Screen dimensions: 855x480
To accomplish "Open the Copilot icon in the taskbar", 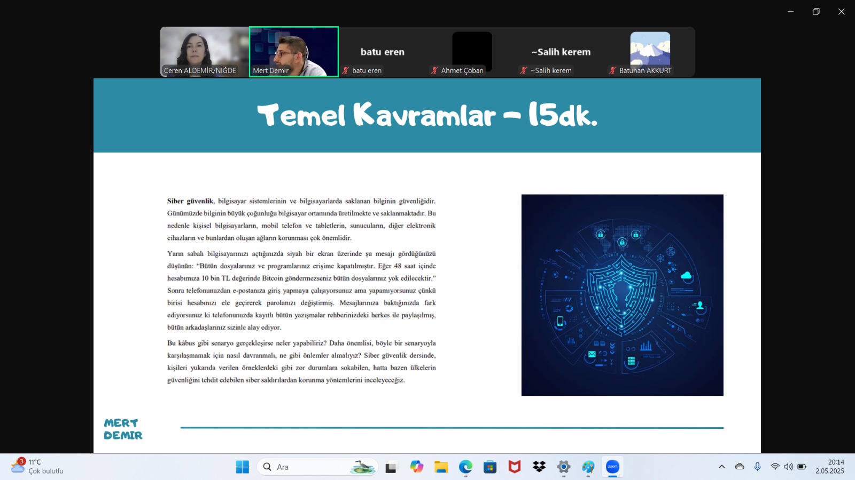I will (x=416, y=467).
